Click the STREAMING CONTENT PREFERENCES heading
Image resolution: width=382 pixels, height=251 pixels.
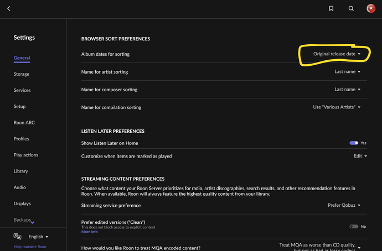(123, 179)
